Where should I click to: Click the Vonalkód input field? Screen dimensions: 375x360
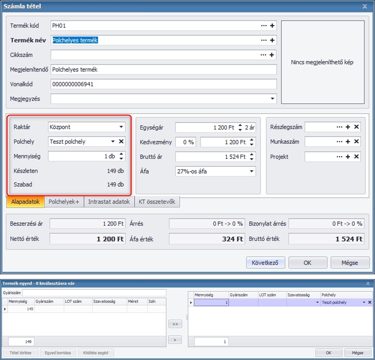click(163, 84)
